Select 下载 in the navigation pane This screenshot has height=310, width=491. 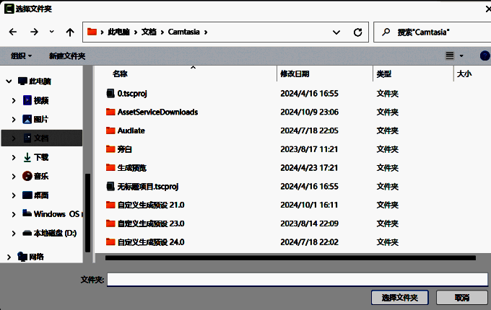40,156
